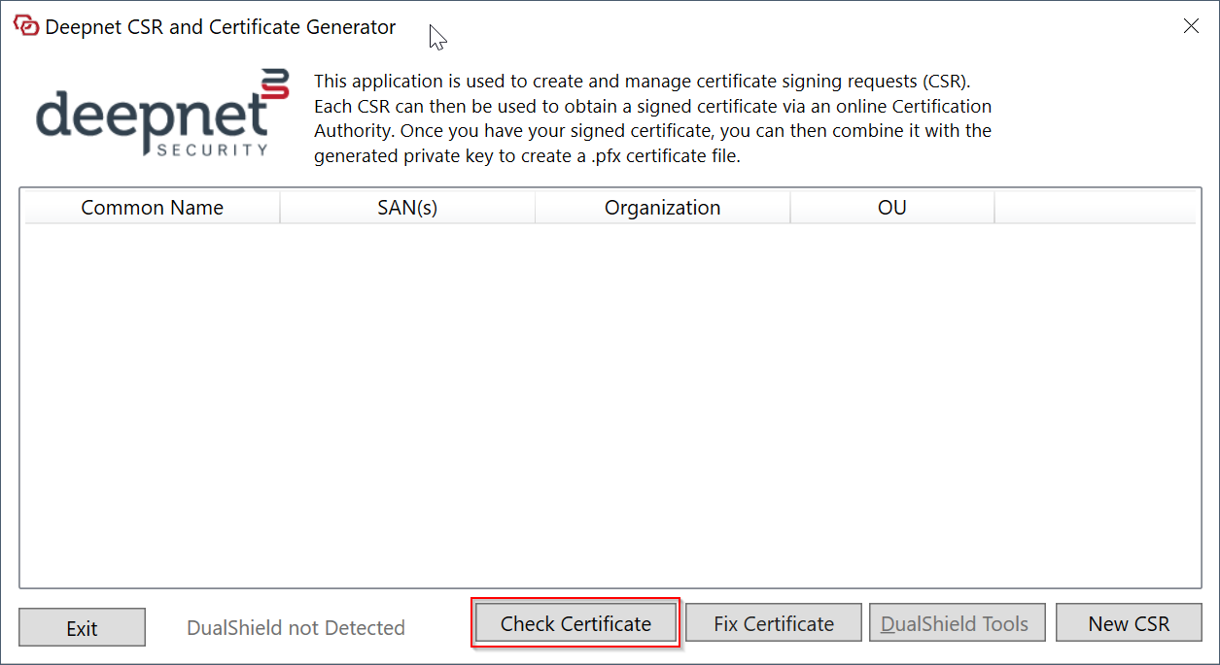The height and width of the screenshot is (665, 1220).
Task: Click the 'DualShield not Detected' status text
Action: tap(296, 628)
